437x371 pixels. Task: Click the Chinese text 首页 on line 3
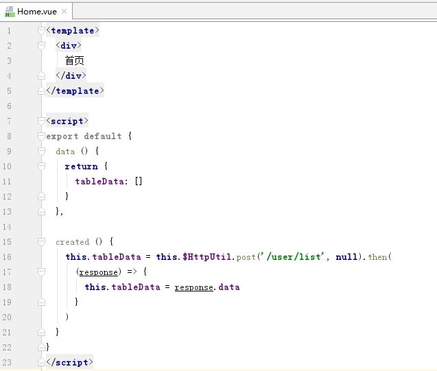tap(74, 60)
